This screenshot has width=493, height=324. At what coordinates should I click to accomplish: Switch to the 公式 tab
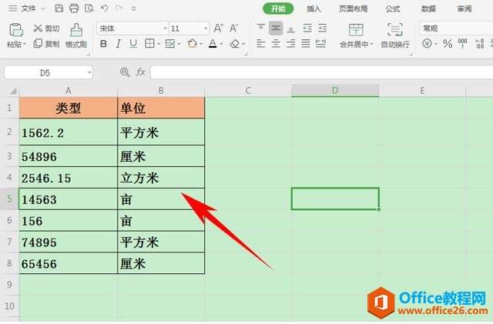click(x=393, y=8)
